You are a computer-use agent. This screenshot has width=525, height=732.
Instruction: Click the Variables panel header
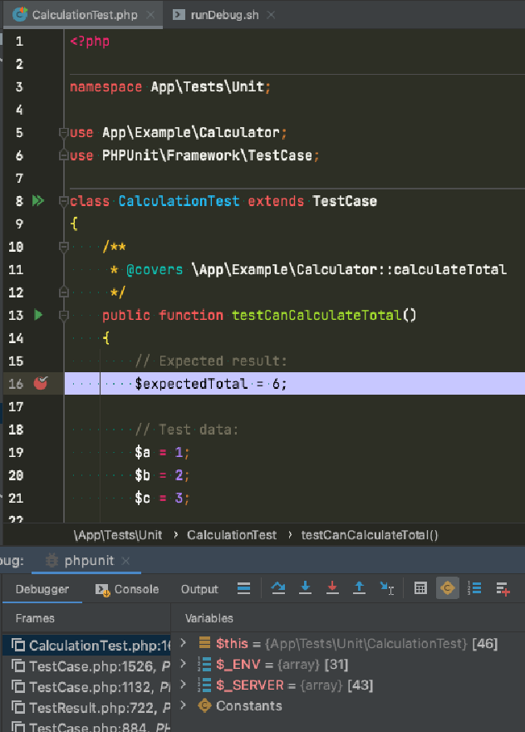point(209,618)
